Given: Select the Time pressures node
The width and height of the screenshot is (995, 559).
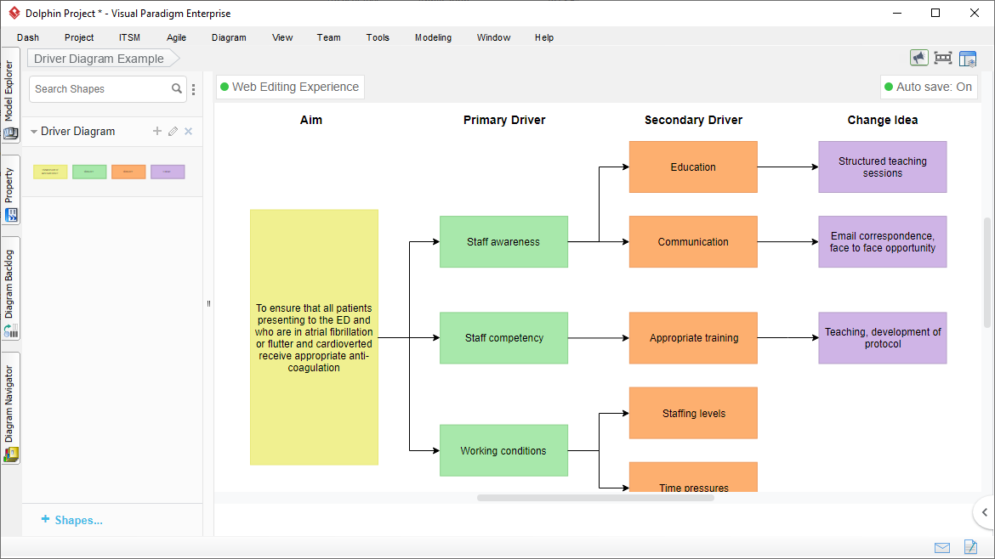Looking at the screenshot, I should pyautogui.click(x=694, y=477).
